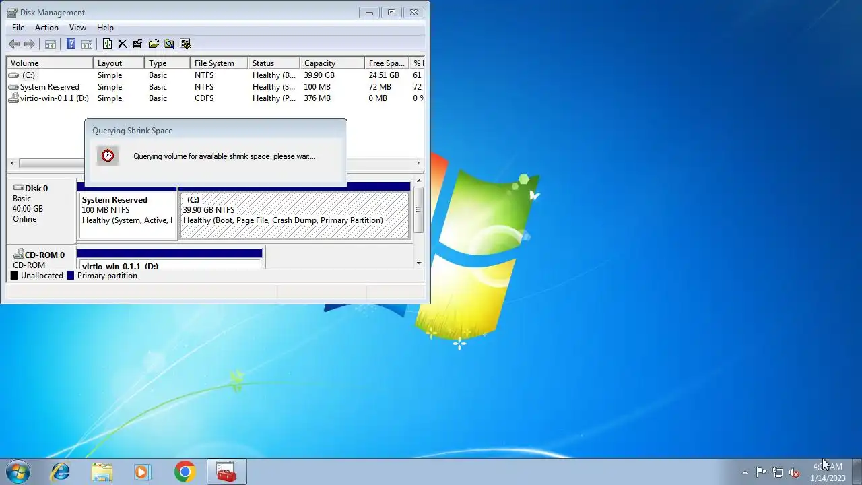Screen dimensions: 862x485
Task: Select the (C:) volume row name
Action: click(28, 75)
